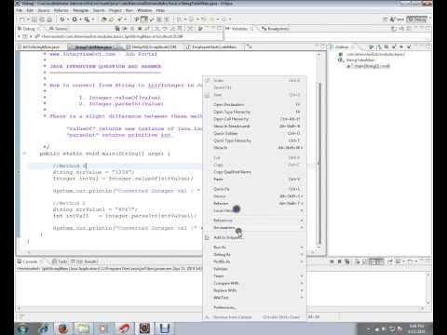Open the first editor tab on left

click(x=40, y=47)
